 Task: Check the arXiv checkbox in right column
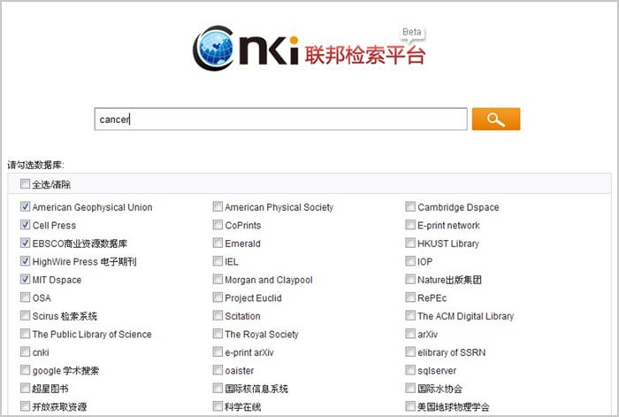point(410,334)
